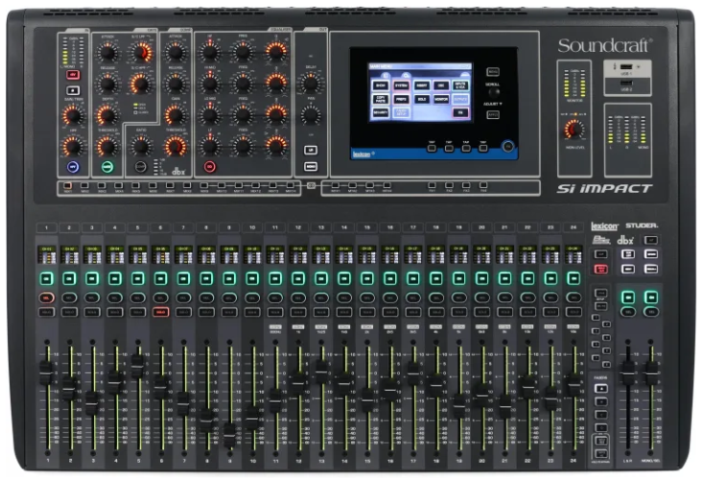Click the EQ LO MID gain knob

[x=209, y=115]
